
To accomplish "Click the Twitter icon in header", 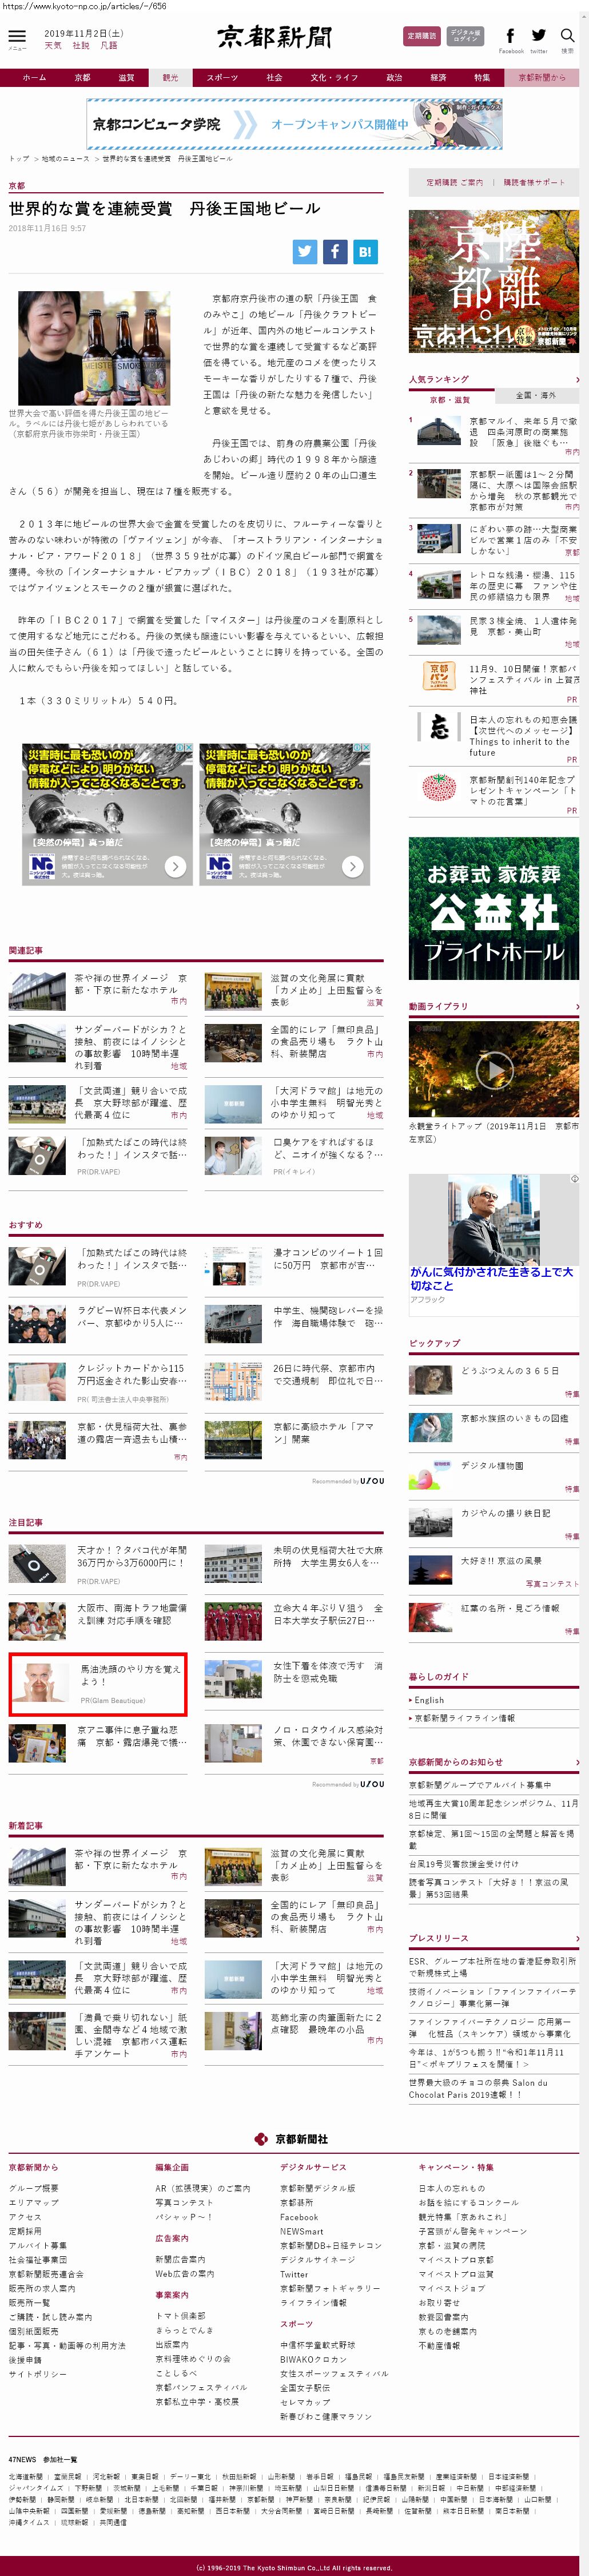I will coord(539,36).
